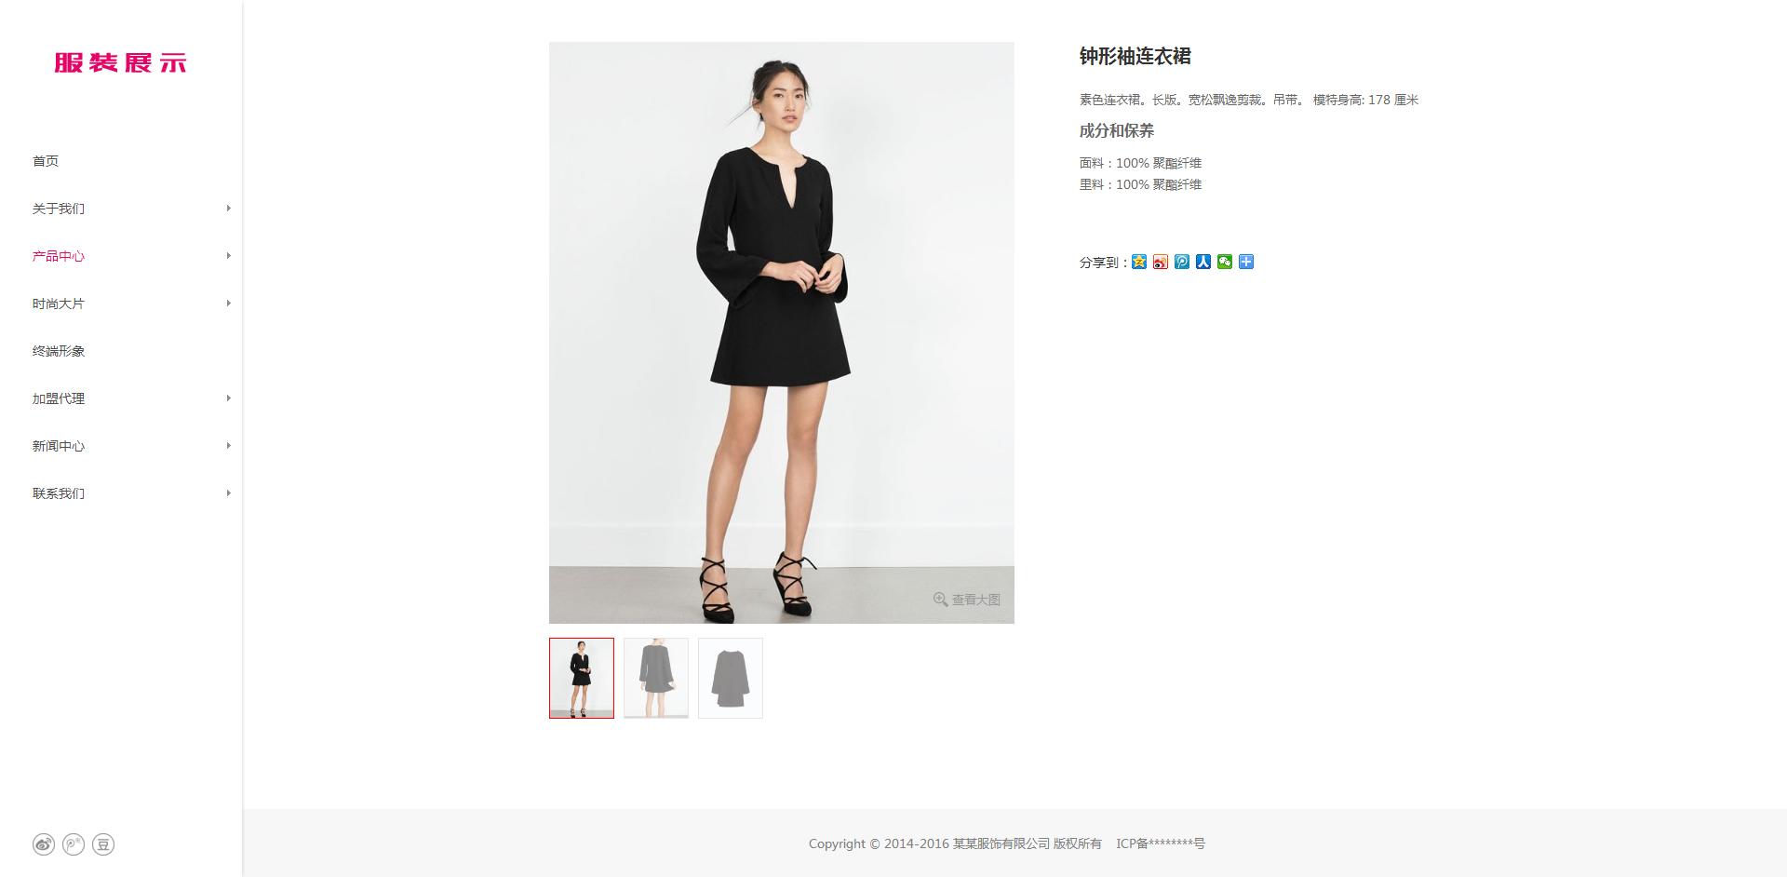Select the third flat dress thumbnail

coord(731,678)
